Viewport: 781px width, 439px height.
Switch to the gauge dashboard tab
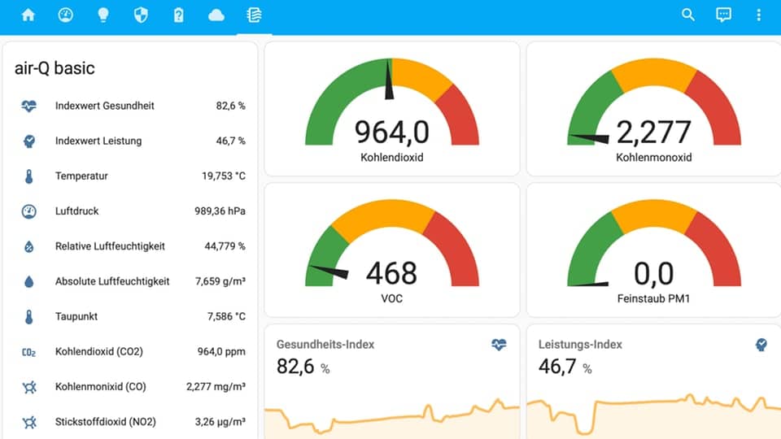pyautogui.click(x=66, y=15)
